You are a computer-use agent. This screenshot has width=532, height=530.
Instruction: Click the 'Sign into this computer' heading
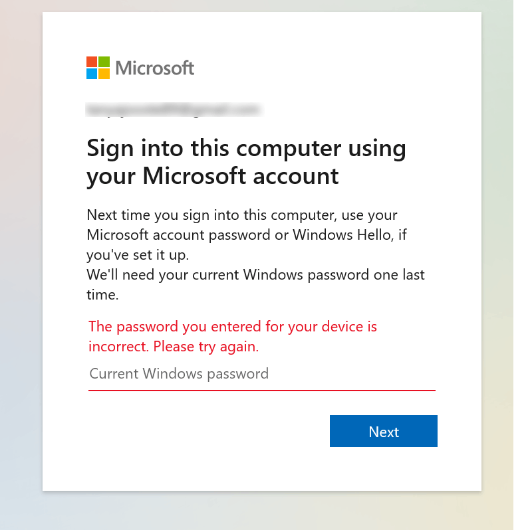pos(246,148)
